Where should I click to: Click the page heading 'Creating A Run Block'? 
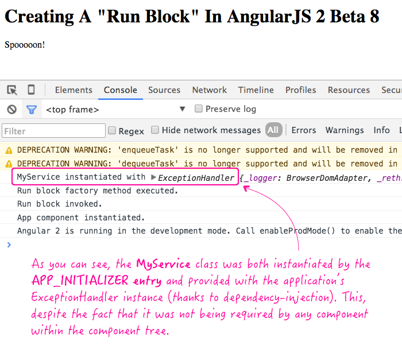[x=192, y=17]
